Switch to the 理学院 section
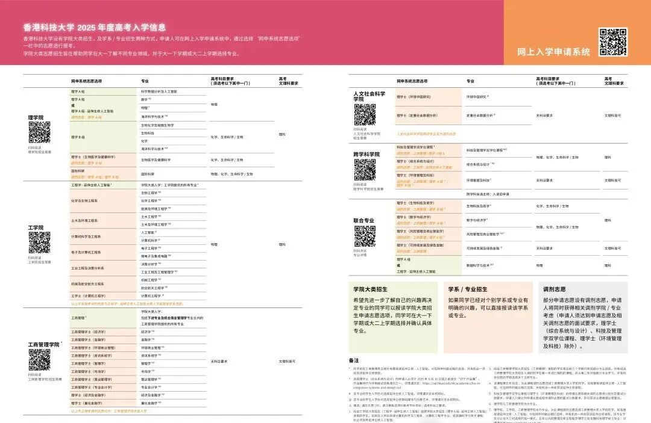 [37, 119]
